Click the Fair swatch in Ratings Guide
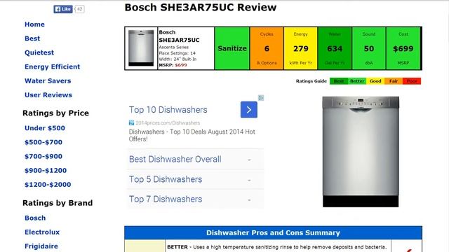This screenshot has height=252, width=449. 394,81
